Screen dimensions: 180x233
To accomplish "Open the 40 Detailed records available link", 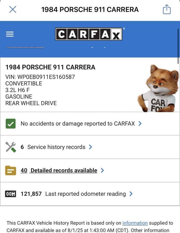I will (x=59, y=171).
